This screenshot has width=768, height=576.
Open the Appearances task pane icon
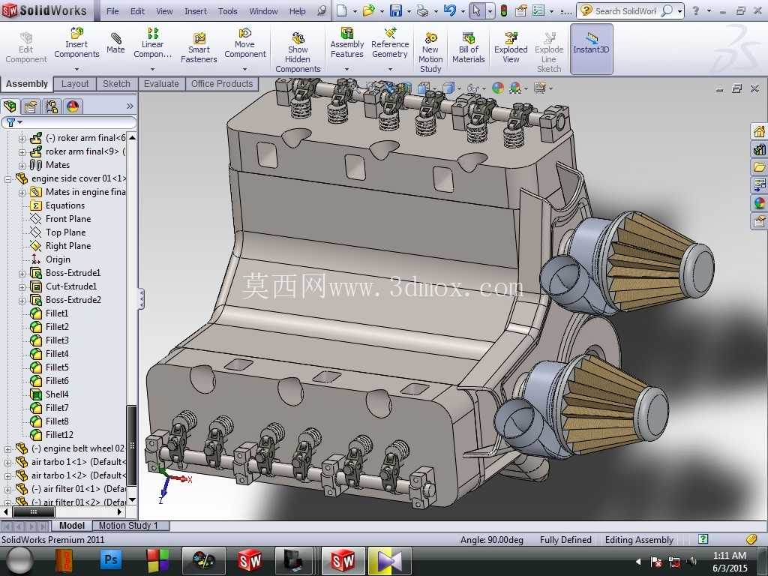click(x=759, y=202)
